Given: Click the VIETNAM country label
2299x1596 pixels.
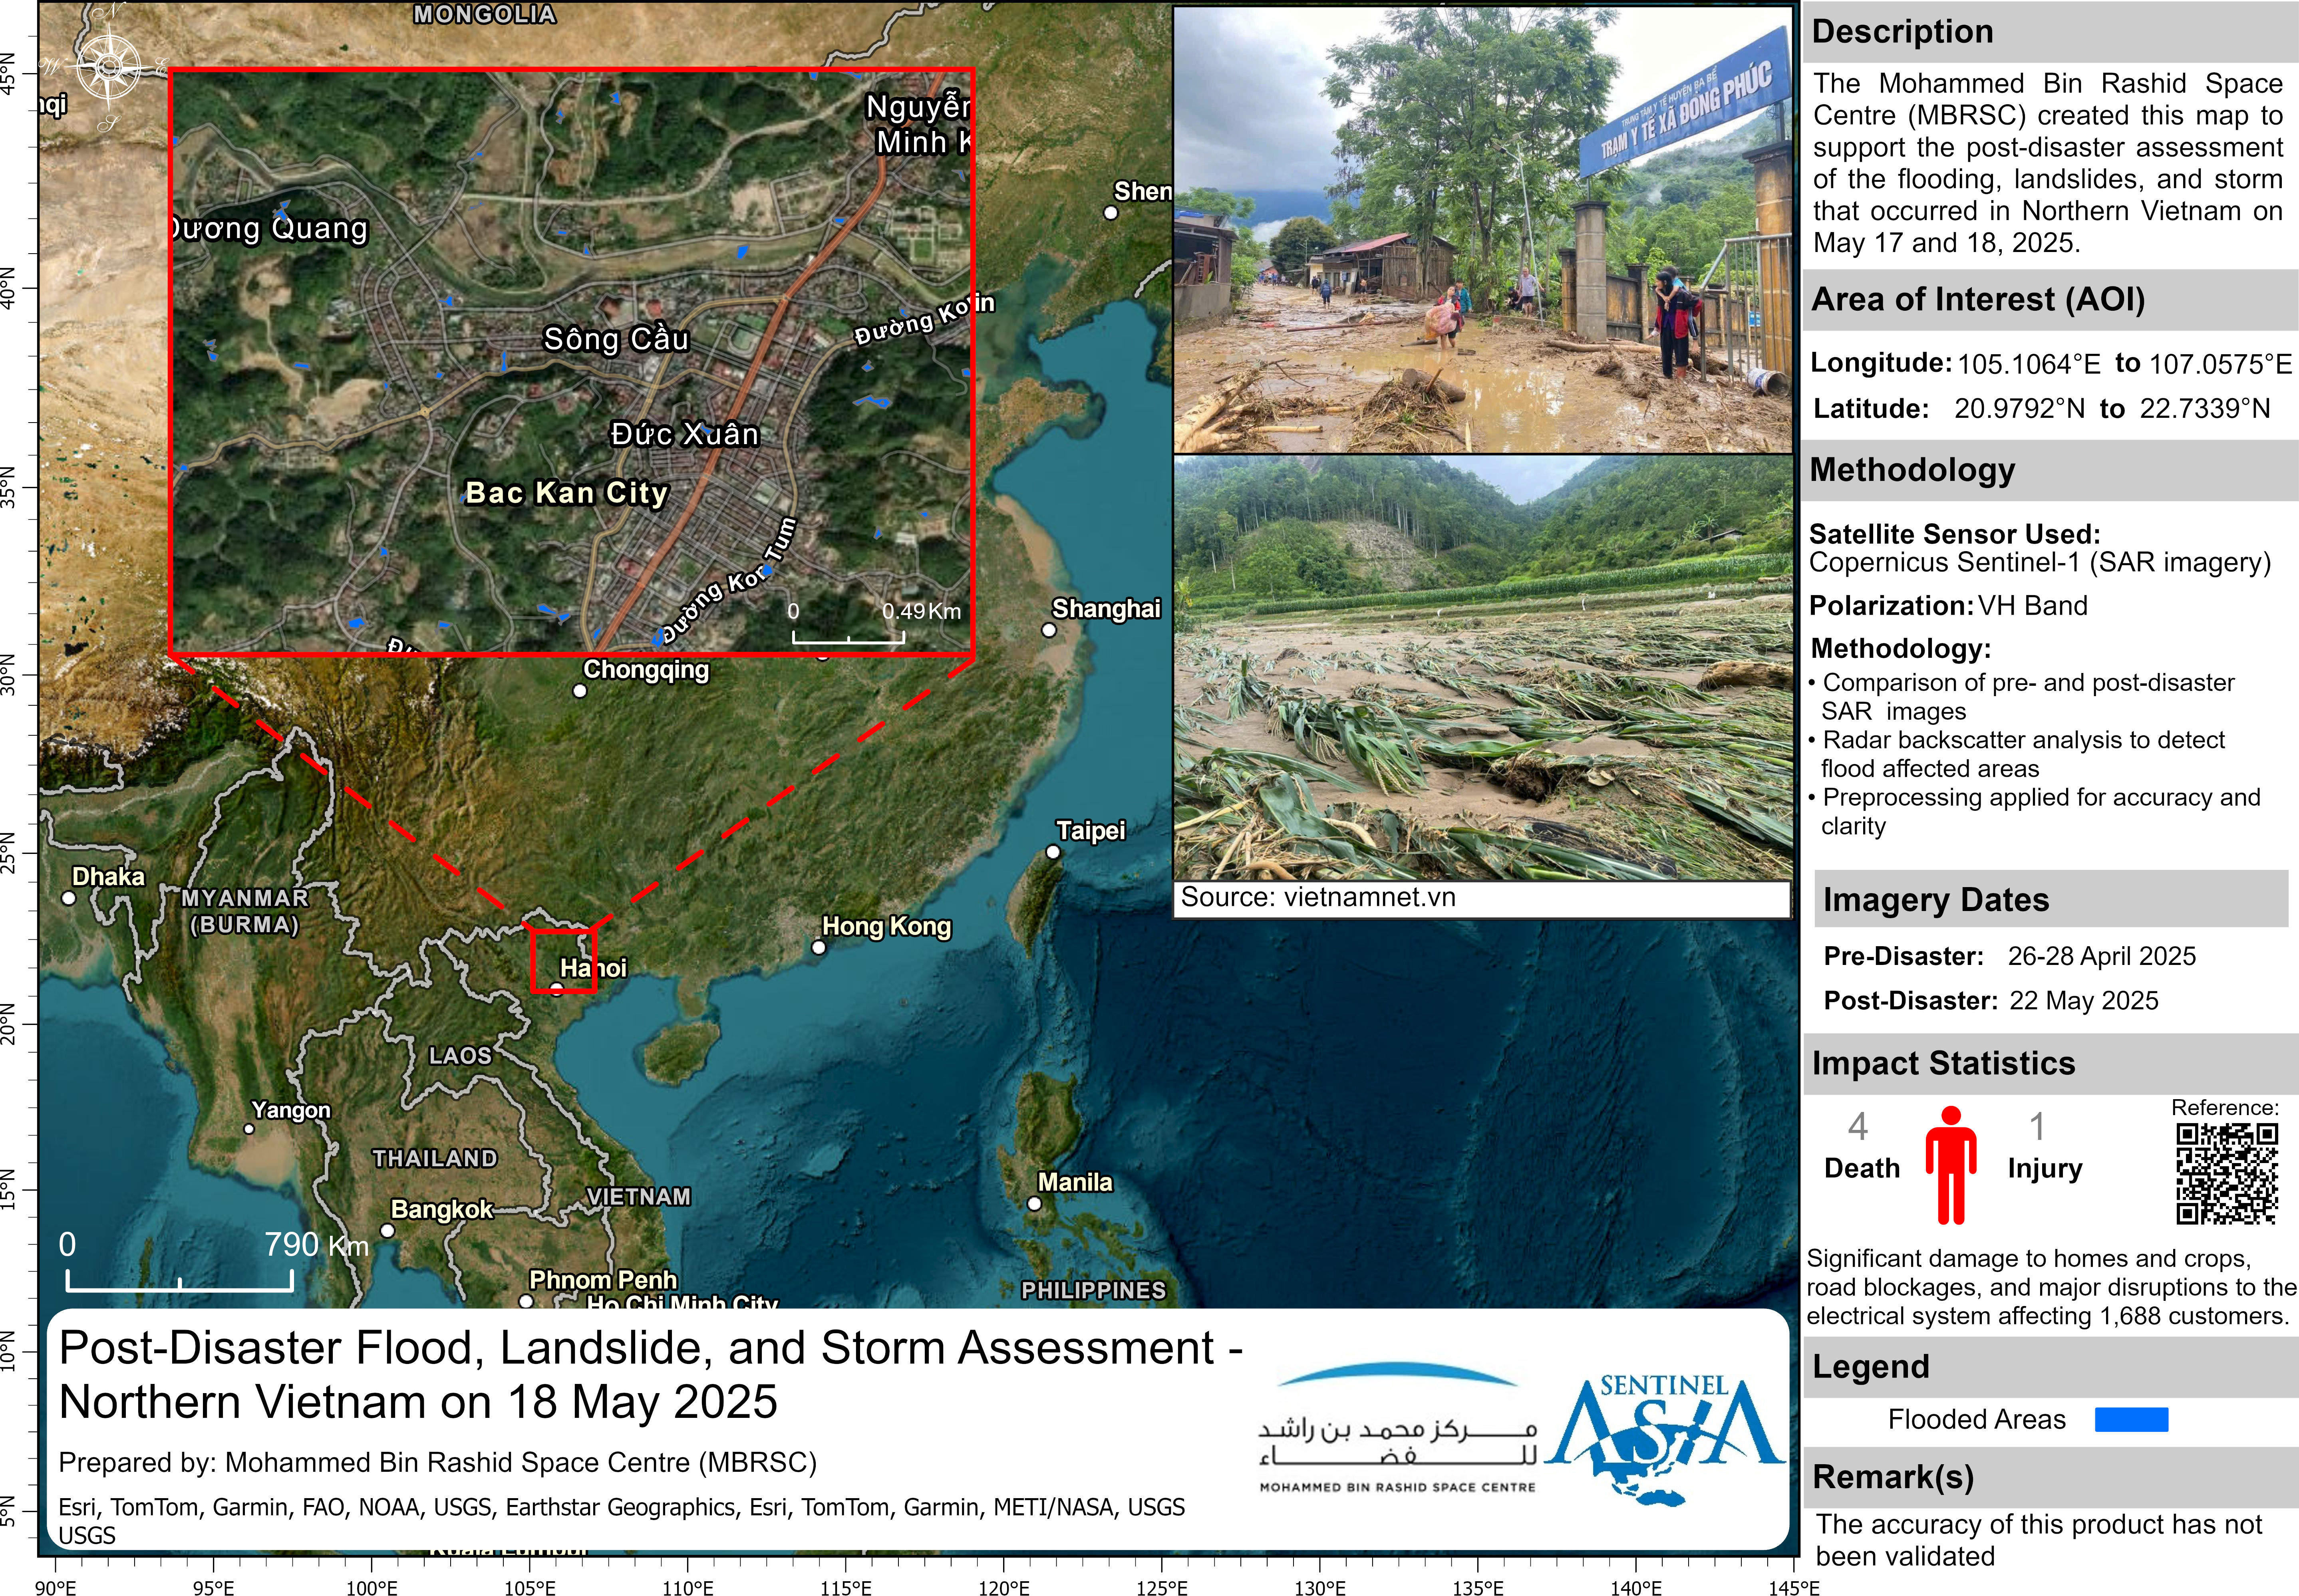Looking at the screenshot, I should pos(639,1197).
